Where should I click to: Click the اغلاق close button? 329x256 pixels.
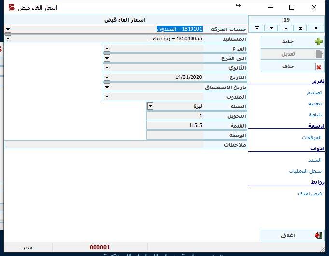coord(292,235)
